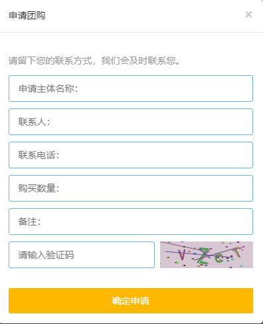Image resolution: width=263 pixels, height=324 pixels.
Task: Click the green letter c in captcha
Action: [x=219, y=258]
